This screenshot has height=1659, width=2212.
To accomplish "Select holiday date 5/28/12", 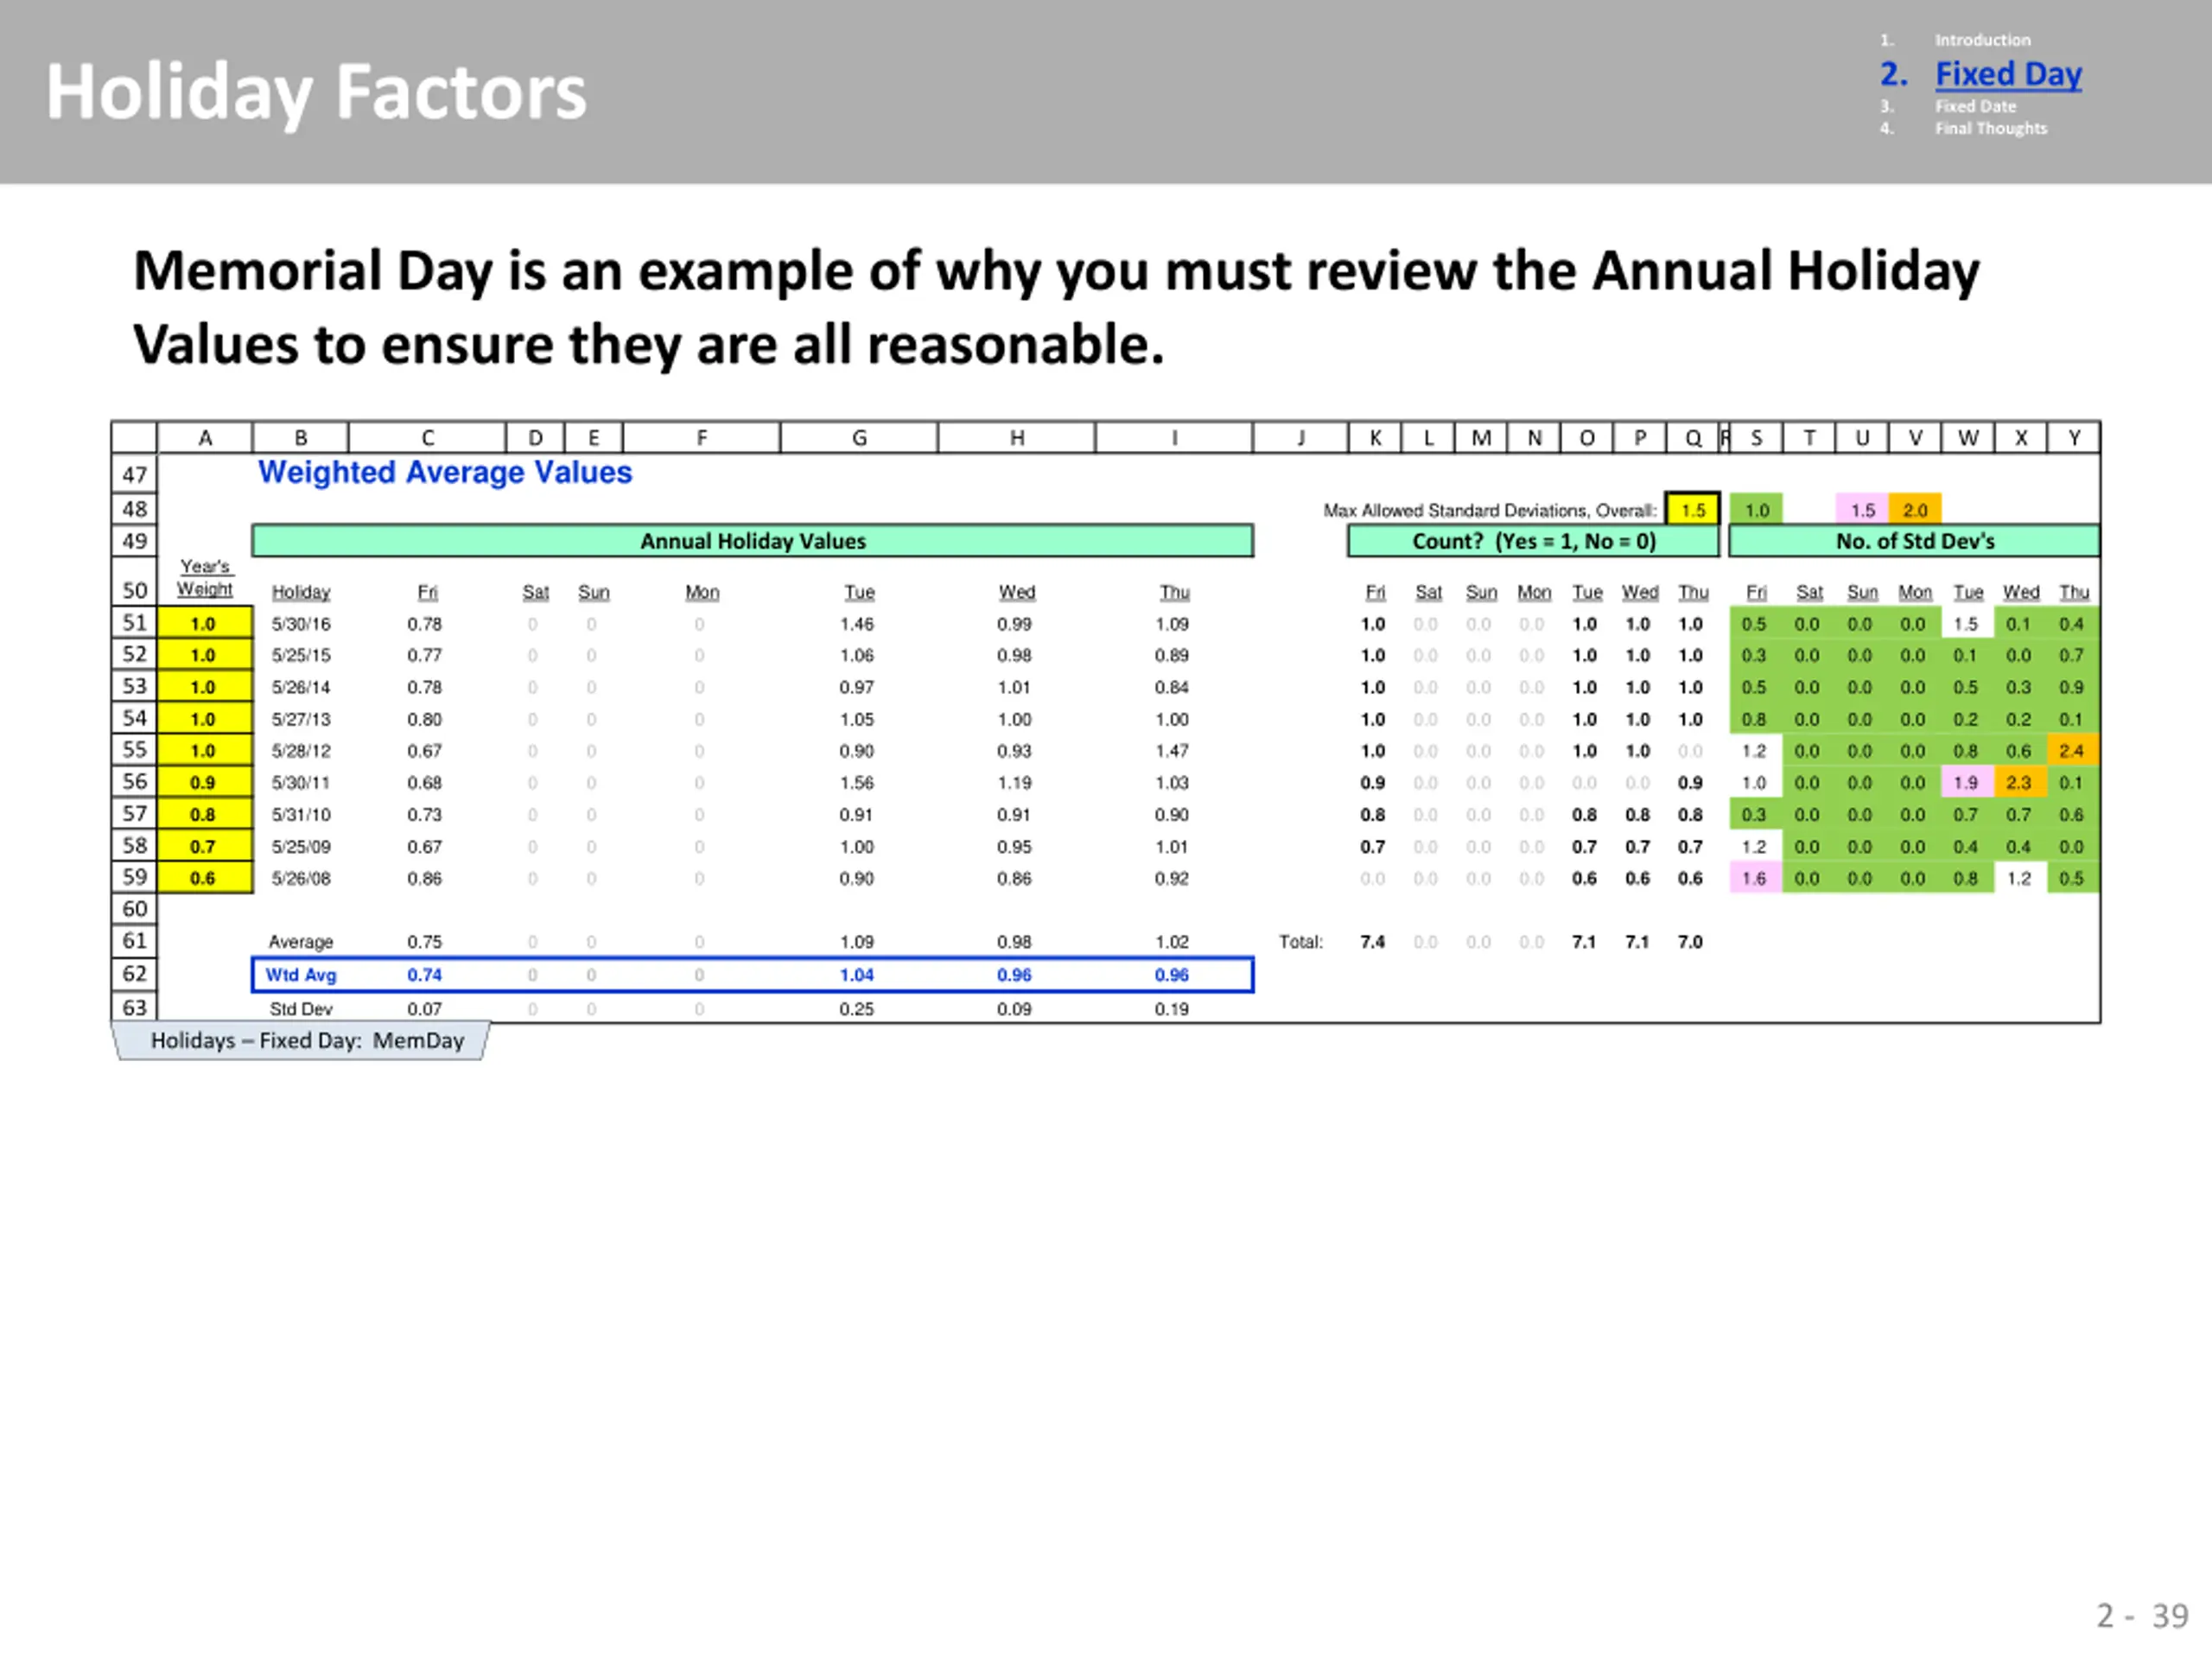I will pos(301,751).
